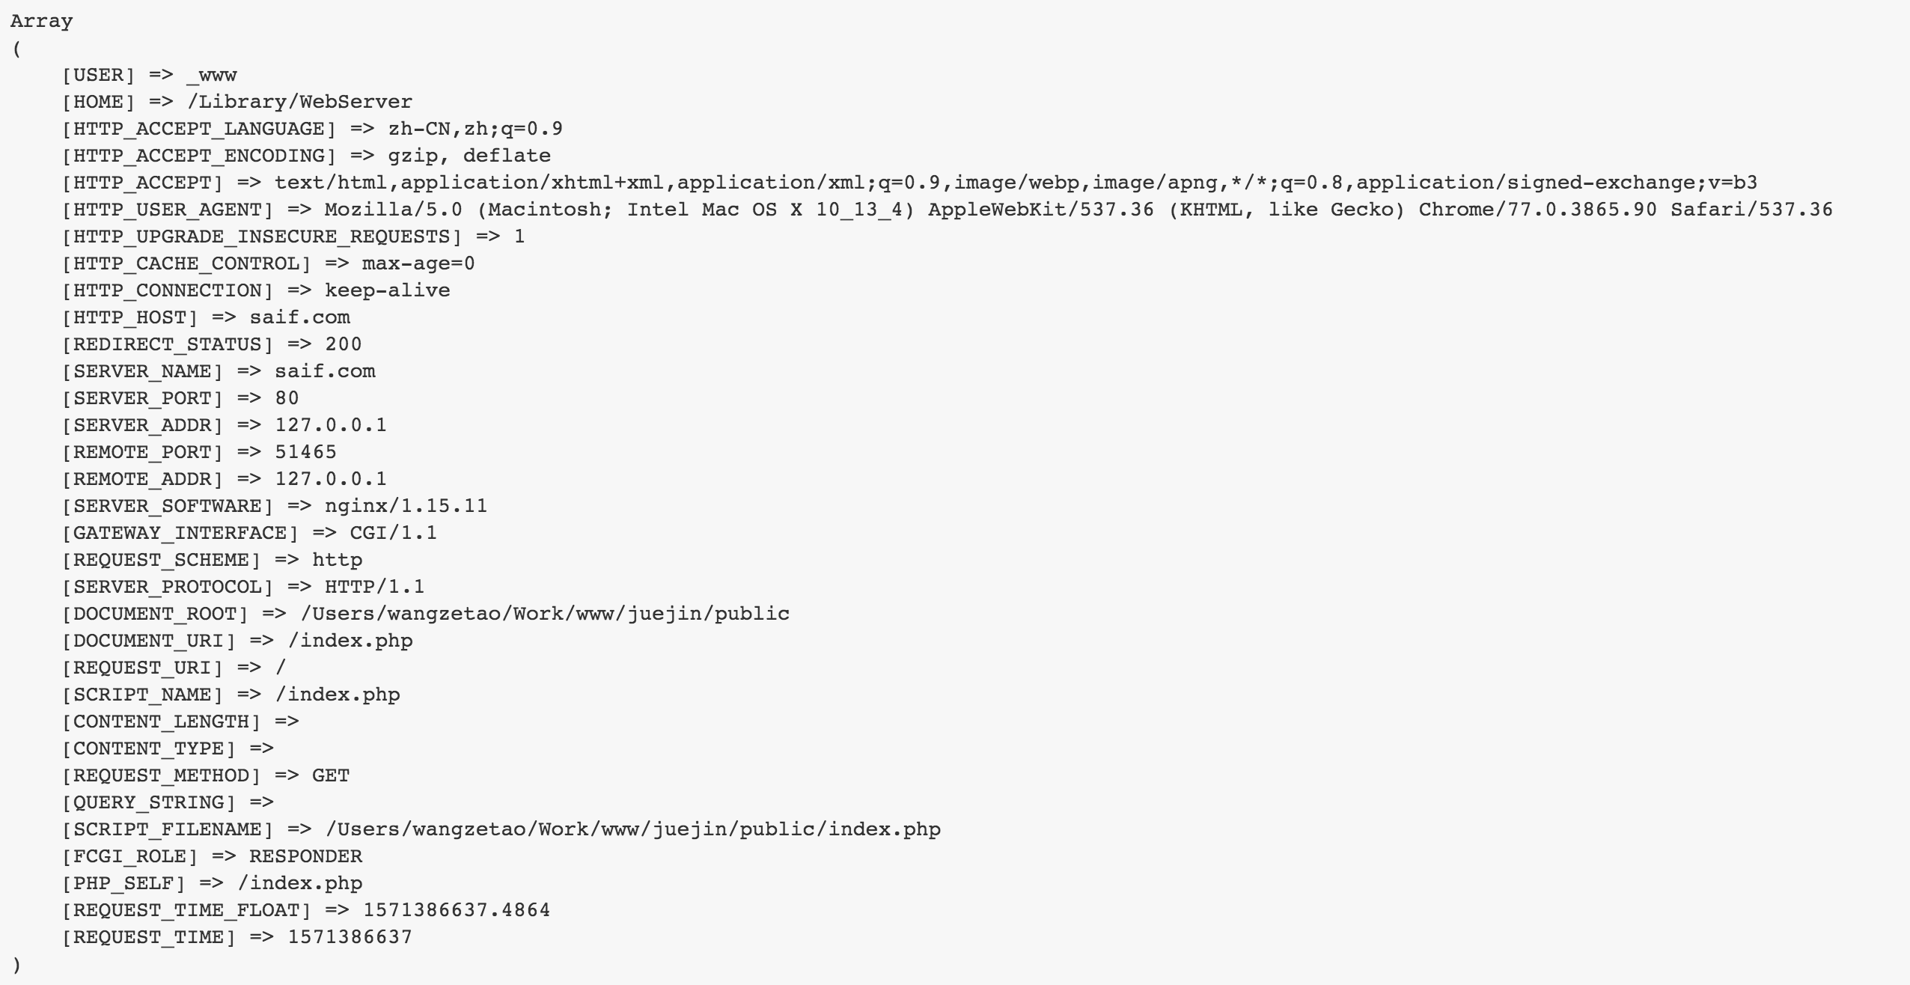Click the word Array at the top
This screenshot has height=985, width=1910.
[41, 21]
